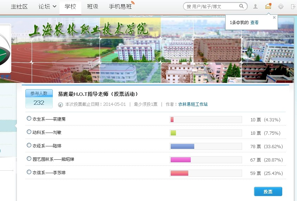Select the 农信系——李苏琳 radio option
The image size is (297, 201).
pos(29,172)
